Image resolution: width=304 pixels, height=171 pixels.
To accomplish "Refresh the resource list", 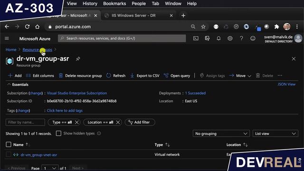I will point(116,76).
